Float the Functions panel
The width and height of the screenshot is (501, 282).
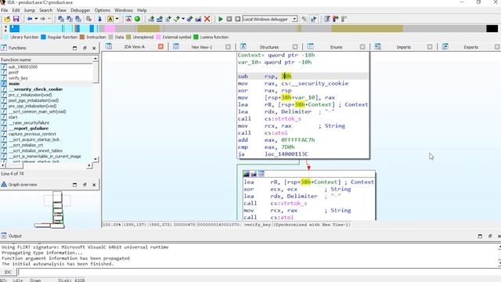pos(85,48)
